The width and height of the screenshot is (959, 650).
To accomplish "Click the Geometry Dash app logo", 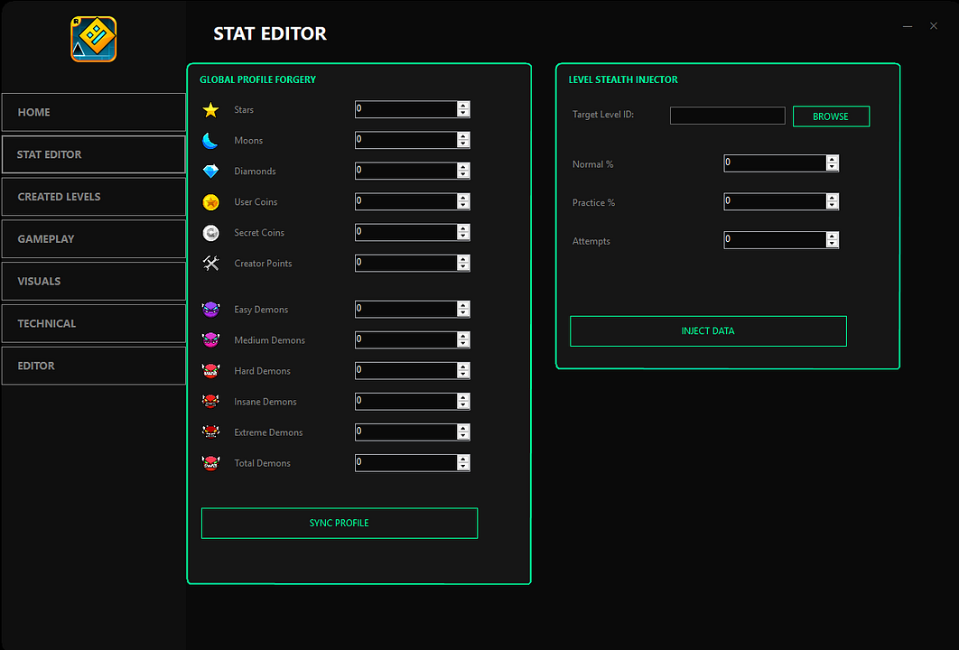I will pyautogui.click(x=94, y=39).
